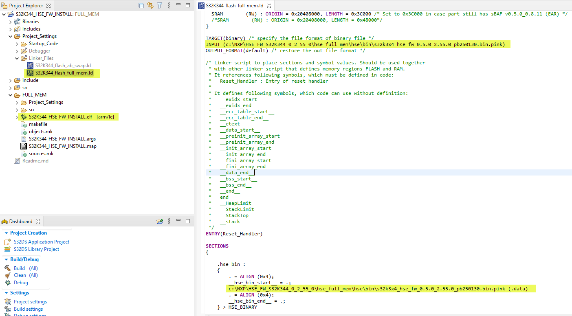Collapse the Project Creation section

(x=7, y=233)
